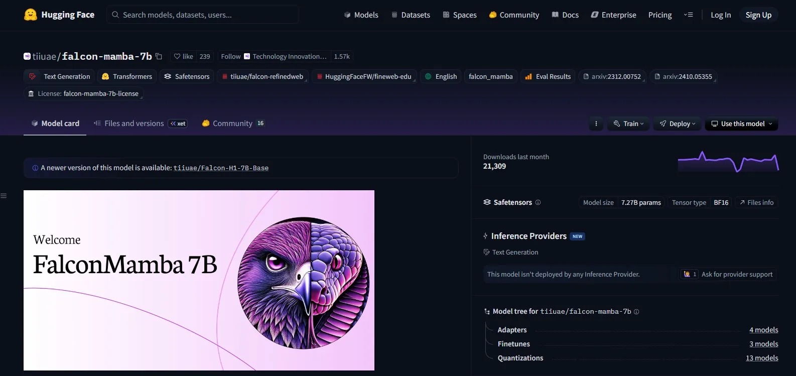Click Ask for provider support

(x=737, y=274)
